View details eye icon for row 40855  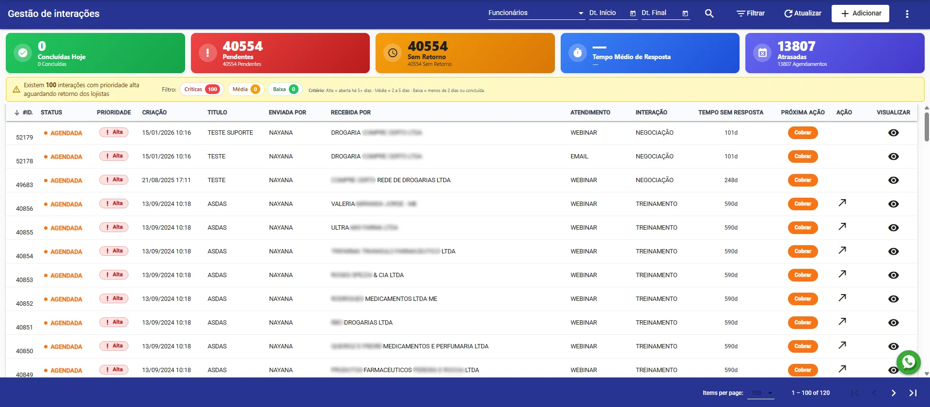(894, 228)
